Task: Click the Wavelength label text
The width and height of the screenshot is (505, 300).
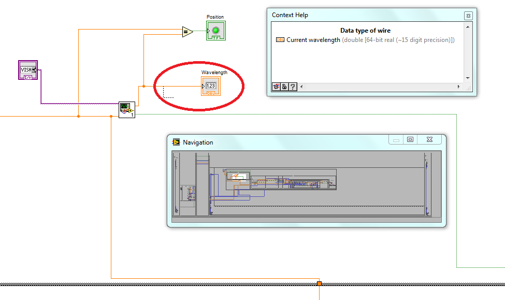Action: point(214,73)
